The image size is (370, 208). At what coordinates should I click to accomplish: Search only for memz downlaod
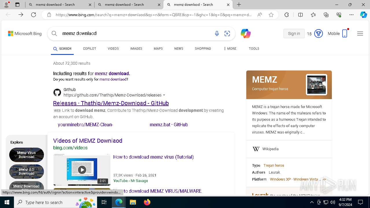click(113, 79)
